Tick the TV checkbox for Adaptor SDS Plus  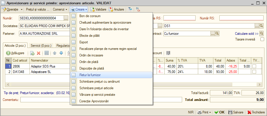click(254, 66)
